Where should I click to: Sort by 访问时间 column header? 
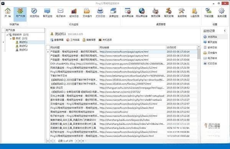[x=181, y=47]
